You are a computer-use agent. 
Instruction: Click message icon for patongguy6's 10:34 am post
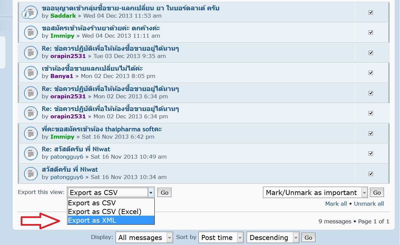30,174
